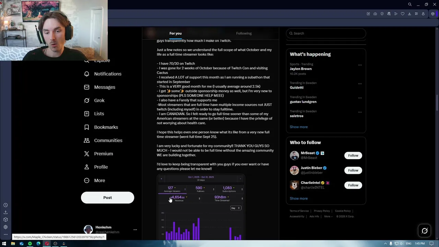Viewport: 439px width, 247px height.
Task: Open the easy setup sliders icon
Action: (416, 14)
